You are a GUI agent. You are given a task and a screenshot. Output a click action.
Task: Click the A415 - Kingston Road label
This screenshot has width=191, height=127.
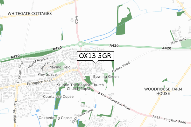(169, 120)
